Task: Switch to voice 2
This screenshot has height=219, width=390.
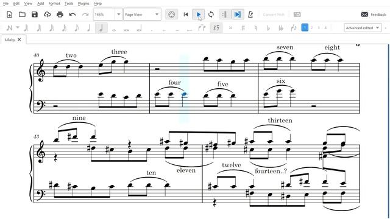Action: (311, 27)
